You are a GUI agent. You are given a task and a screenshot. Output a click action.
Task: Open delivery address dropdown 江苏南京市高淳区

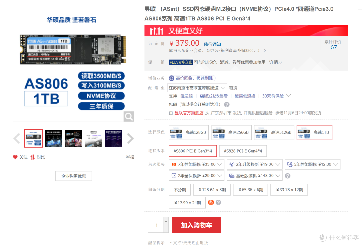[x=197, y=88]
